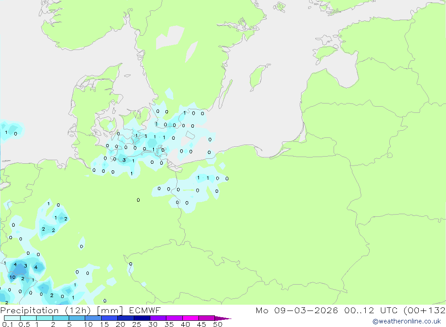Select the 2–5 mm legend color swatch

point(61,318)
